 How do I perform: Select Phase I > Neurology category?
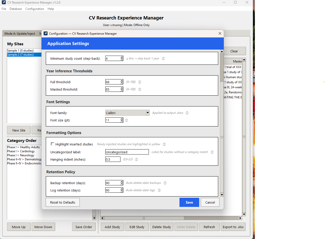[x=24, y=155]
